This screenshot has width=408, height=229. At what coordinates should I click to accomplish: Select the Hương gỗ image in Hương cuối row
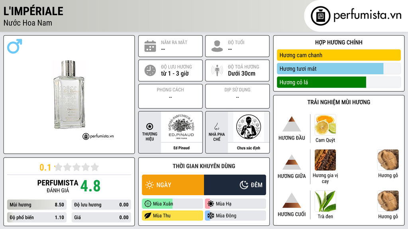tap(388, 201)
